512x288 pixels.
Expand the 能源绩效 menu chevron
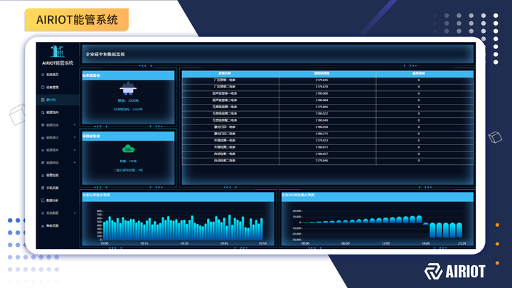point(75,163)
